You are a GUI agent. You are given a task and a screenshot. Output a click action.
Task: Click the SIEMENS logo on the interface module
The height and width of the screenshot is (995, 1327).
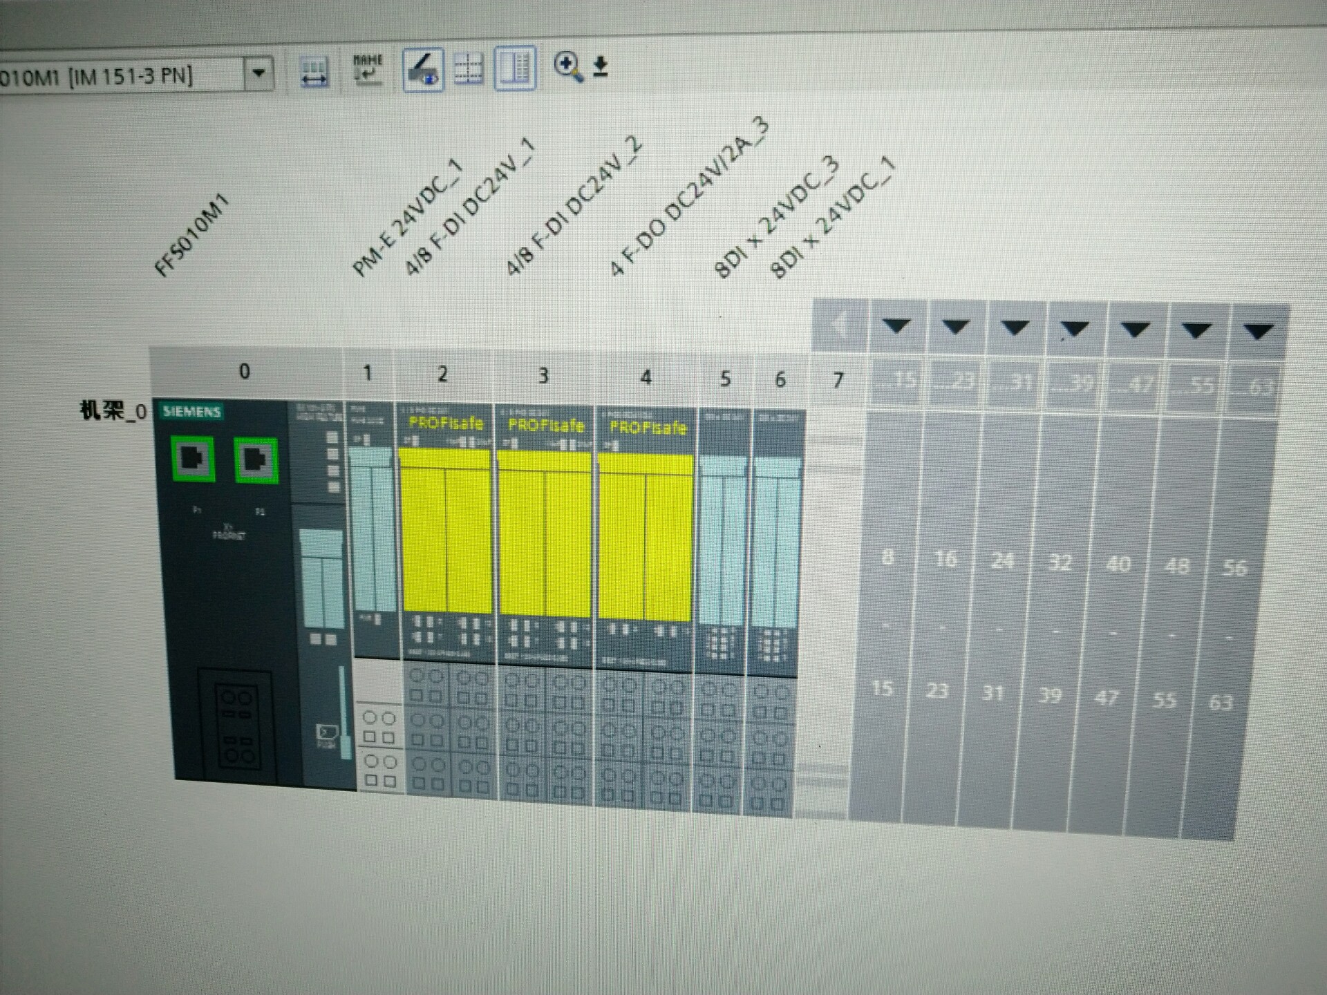point(191,412)
